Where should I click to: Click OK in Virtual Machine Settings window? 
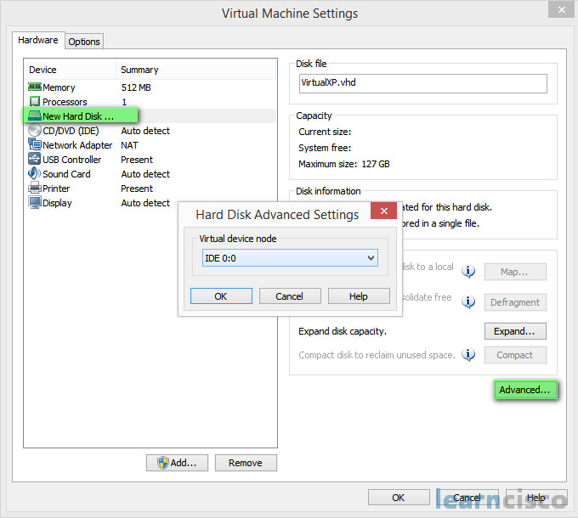point(399,498)
